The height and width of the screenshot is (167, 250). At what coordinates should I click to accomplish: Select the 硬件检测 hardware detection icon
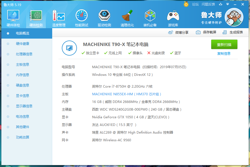[36, 18]
